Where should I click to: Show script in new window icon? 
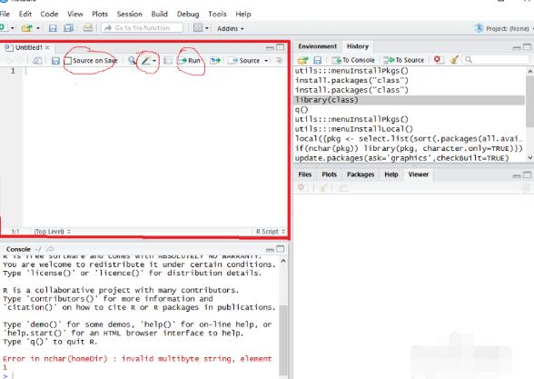[x=37, y=61]
